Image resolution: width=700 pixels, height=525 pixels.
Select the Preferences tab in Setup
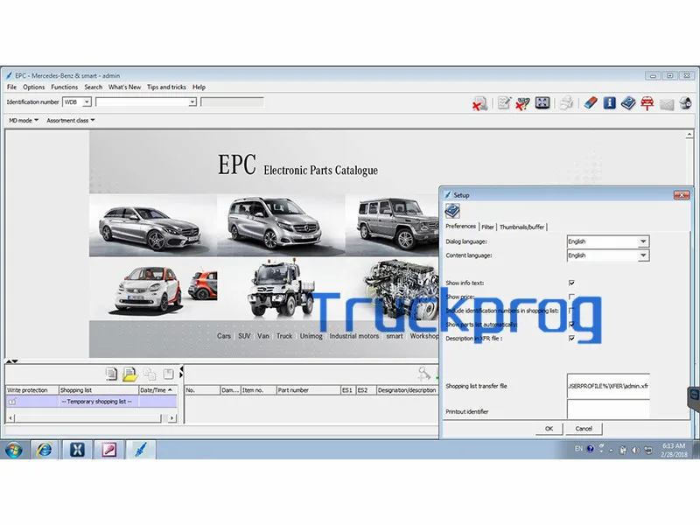point(461,227)
